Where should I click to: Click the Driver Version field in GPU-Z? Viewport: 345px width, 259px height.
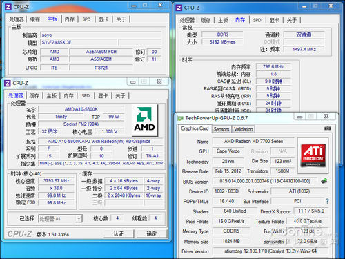(270, 251)
